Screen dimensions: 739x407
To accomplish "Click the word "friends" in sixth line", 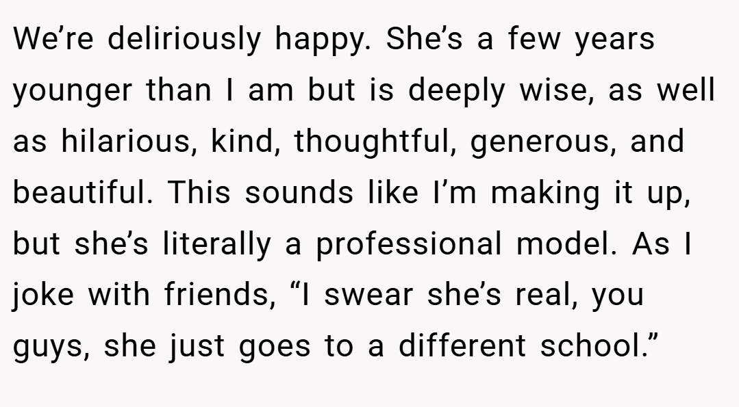I will pyautogui.click(x=217, y=293).
